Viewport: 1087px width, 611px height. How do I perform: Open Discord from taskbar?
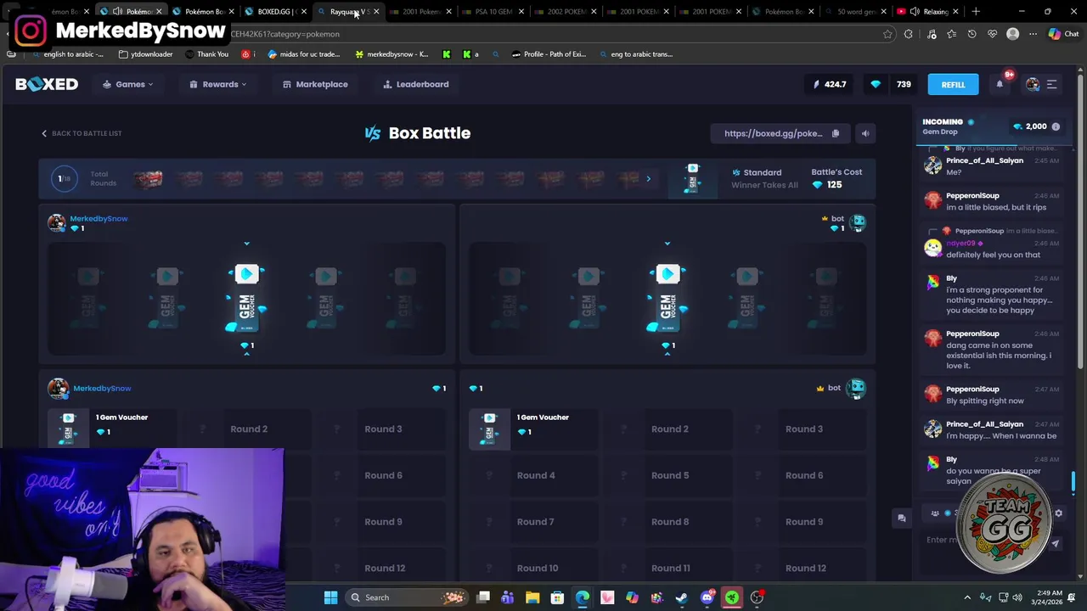coord(707,597)
